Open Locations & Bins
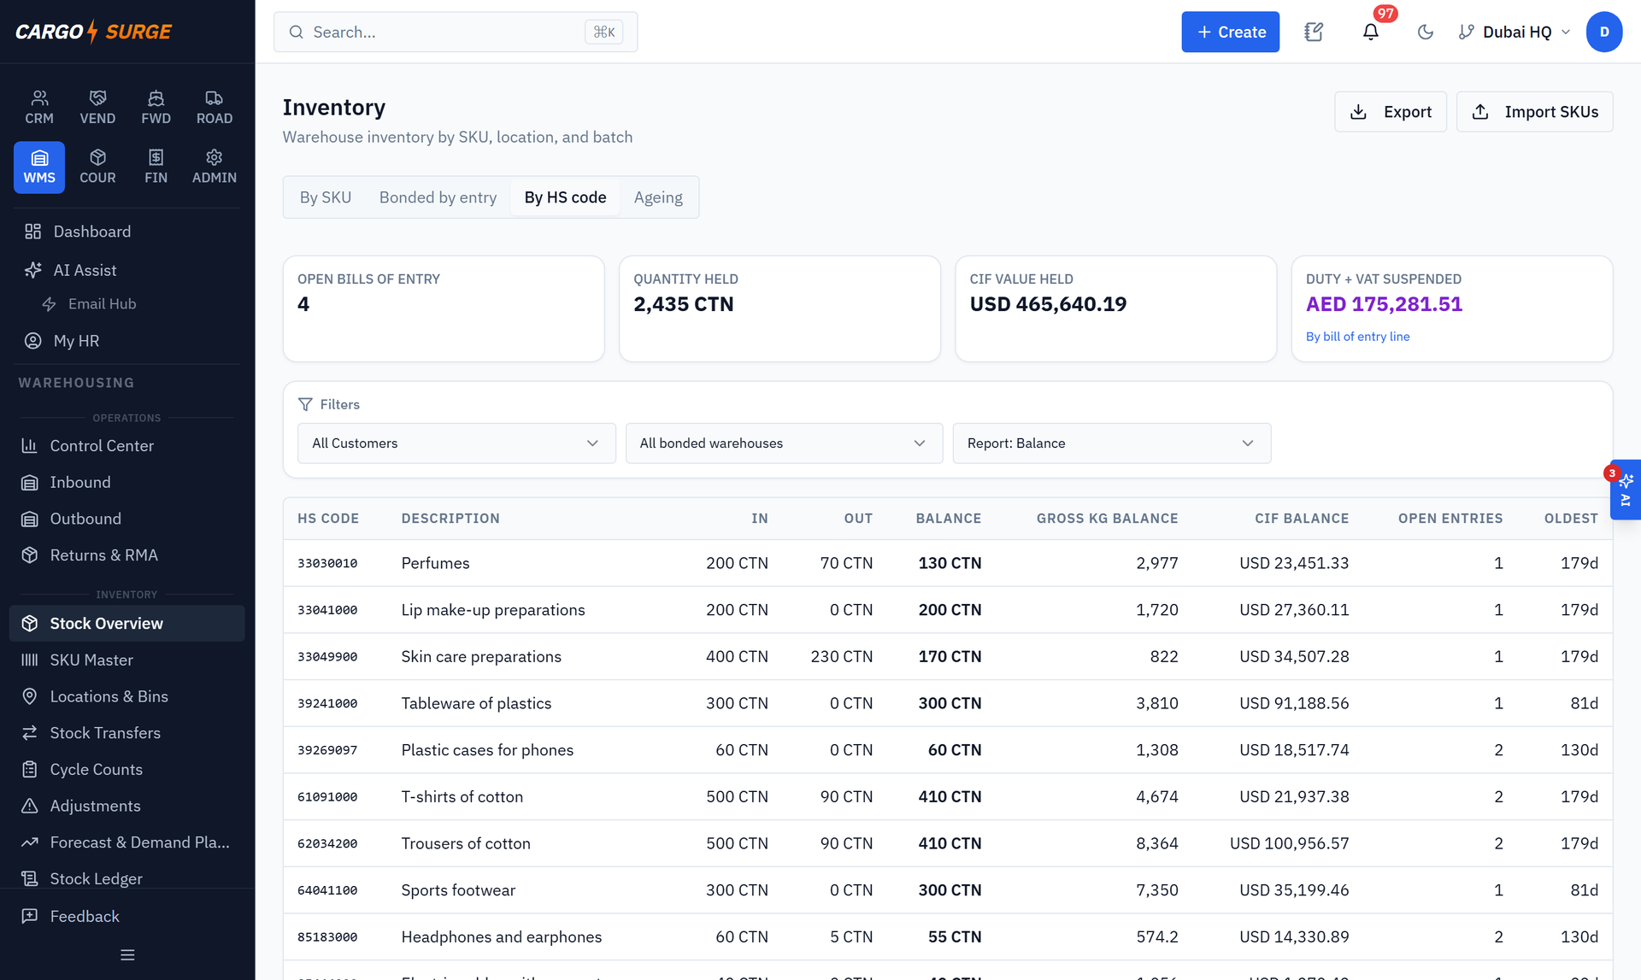Viewport: 1641px width, 980px height. (127, 696)
